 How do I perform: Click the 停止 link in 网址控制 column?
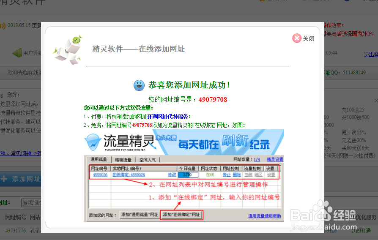(226, 175)
